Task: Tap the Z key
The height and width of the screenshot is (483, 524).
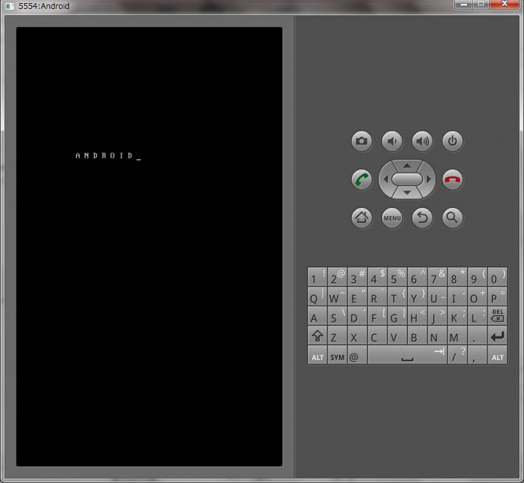Action: (337, 335)
